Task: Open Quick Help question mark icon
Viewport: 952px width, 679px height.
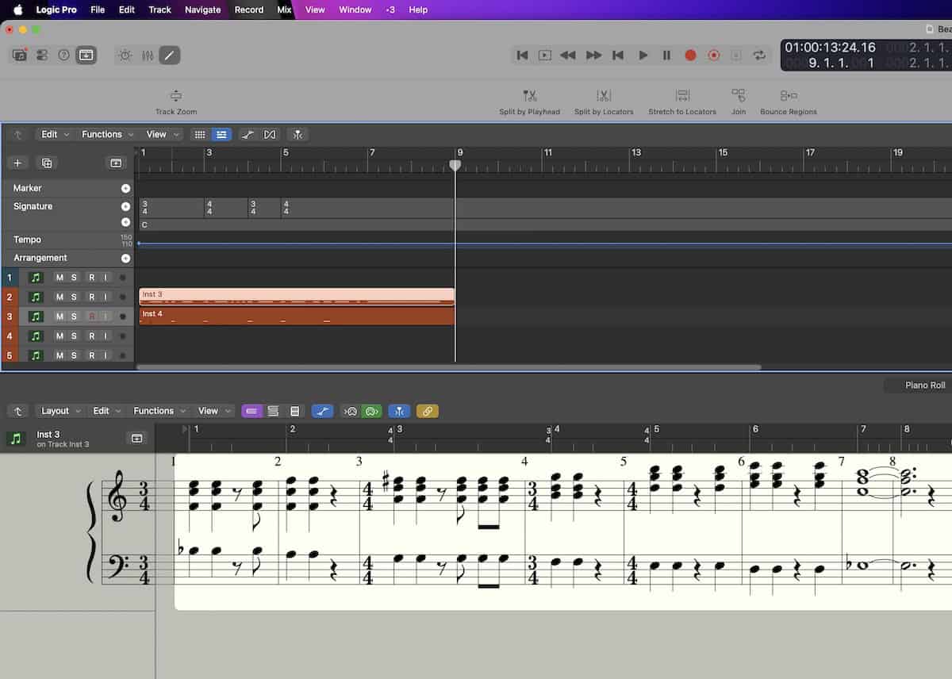Action: (x=64, y=56)
